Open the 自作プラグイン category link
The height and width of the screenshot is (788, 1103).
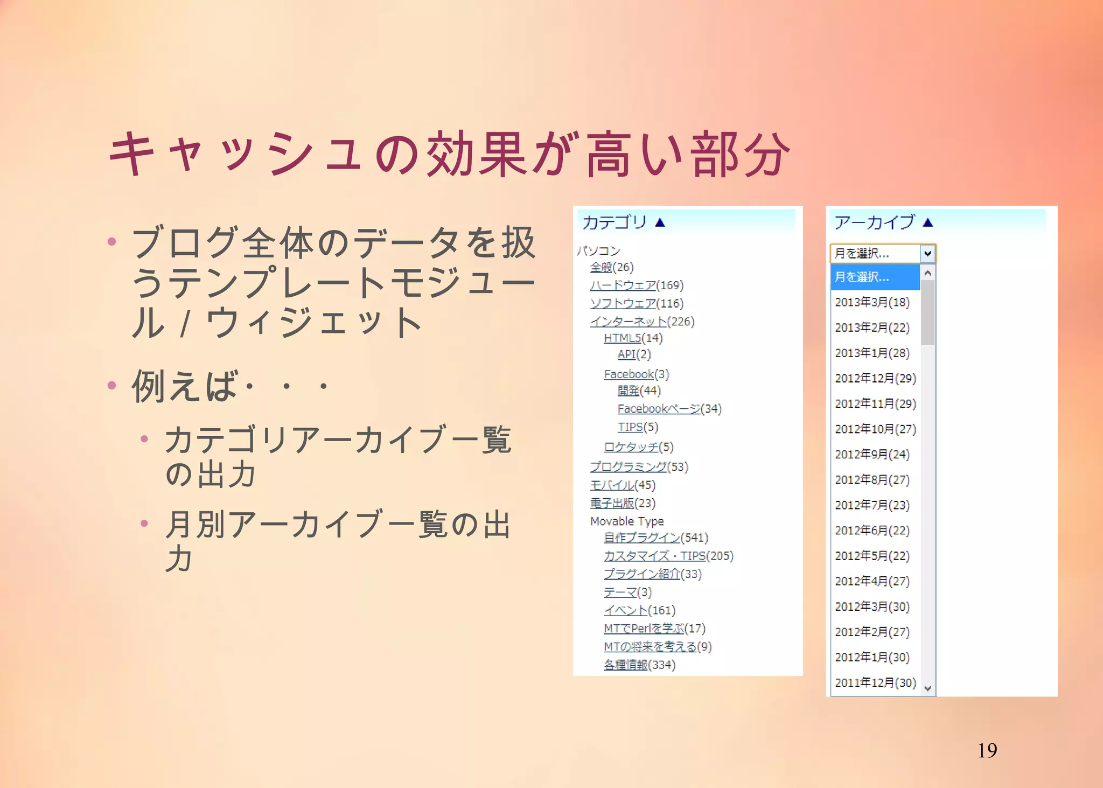643,538
